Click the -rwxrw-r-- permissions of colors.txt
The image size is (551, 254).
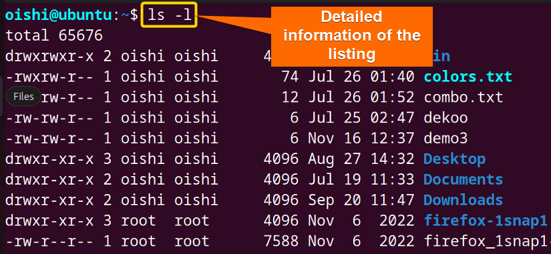[49, 77]
